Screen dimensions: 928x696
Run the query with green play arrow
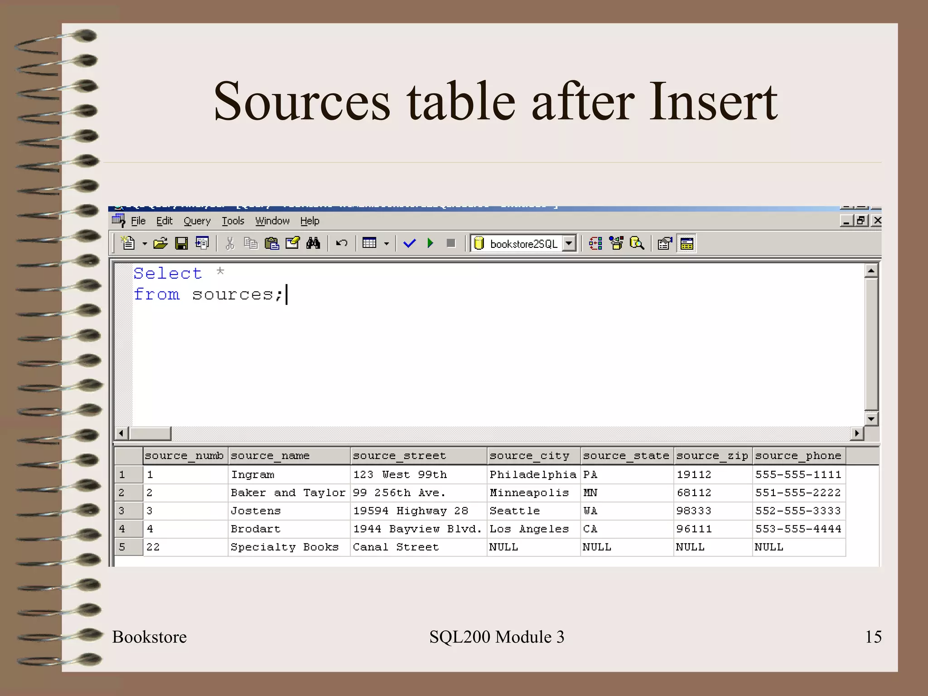430,244
